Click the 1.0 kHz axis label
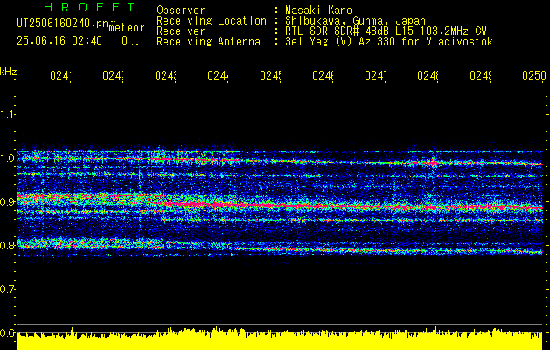Viewport: 550px width, 350px height. pos(8,158)
